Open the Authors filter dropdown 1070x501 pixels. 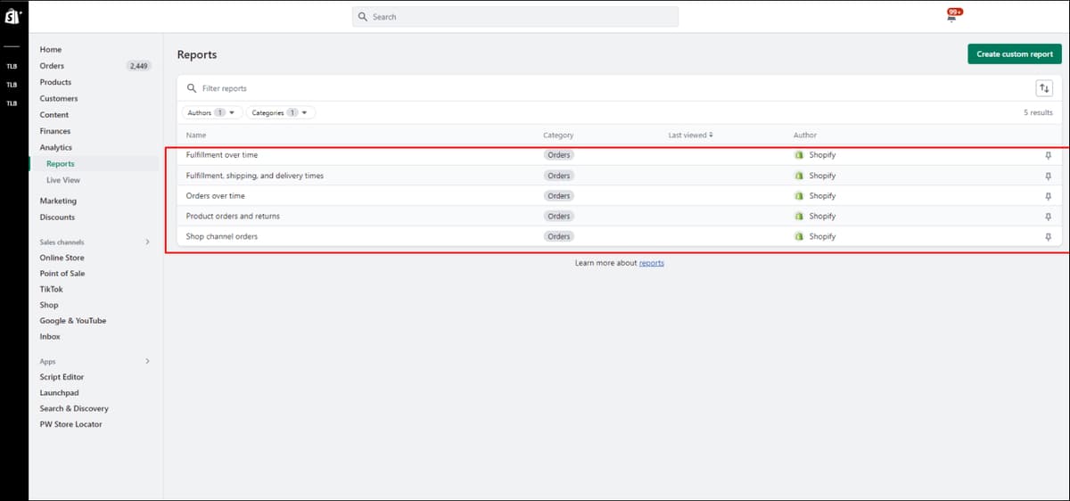[211, 113]
